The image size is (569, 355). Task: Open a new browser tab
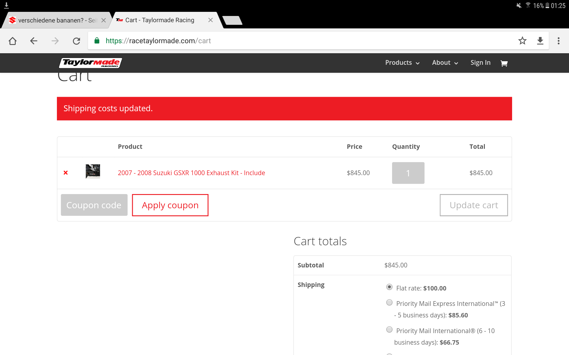pos(233,20)
